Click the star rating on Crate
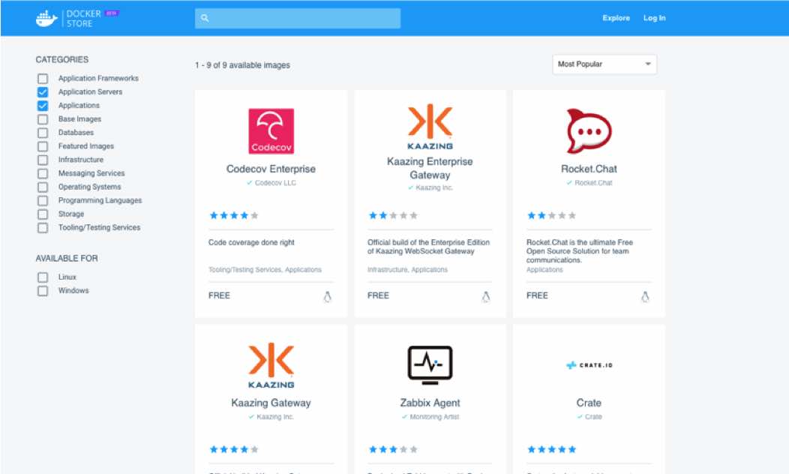 (x=551, y=449)
